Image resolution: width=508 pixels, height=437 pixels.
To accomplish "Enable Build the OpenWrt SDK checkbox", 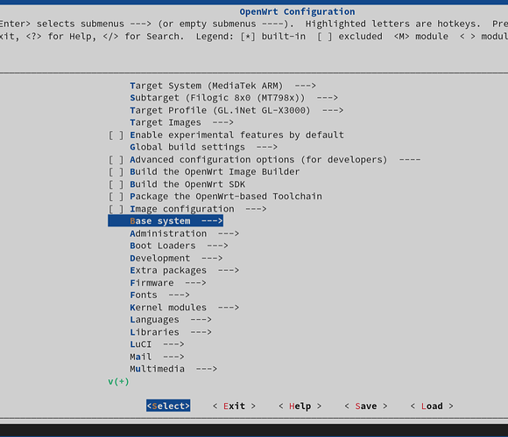I will tap(116, 184).
